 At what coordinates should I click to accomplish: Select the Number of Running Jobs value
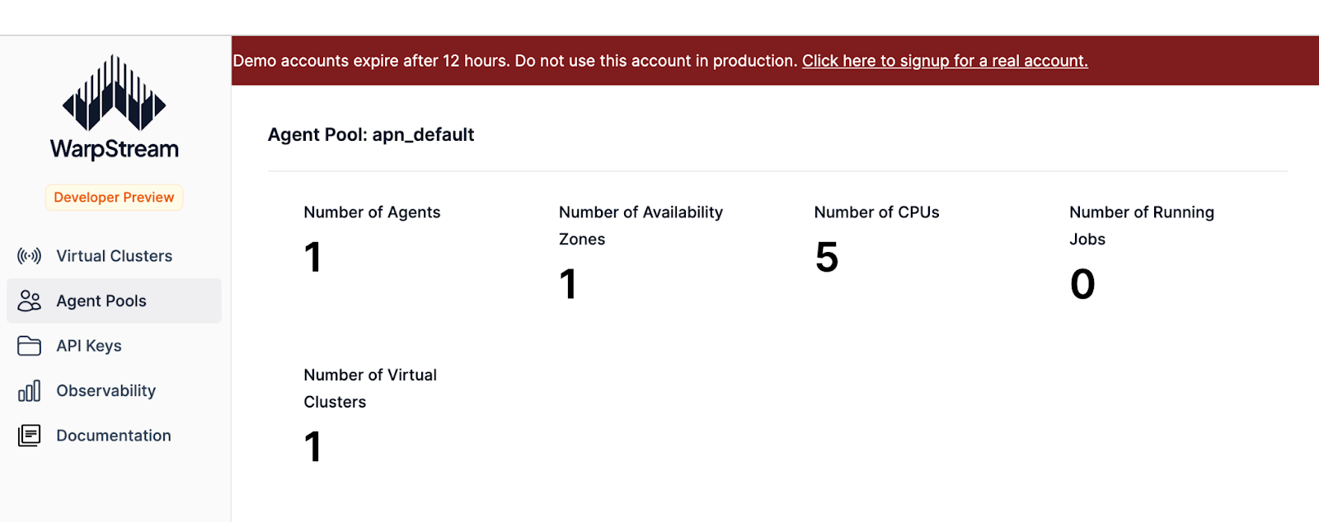tap(1082, 284)
